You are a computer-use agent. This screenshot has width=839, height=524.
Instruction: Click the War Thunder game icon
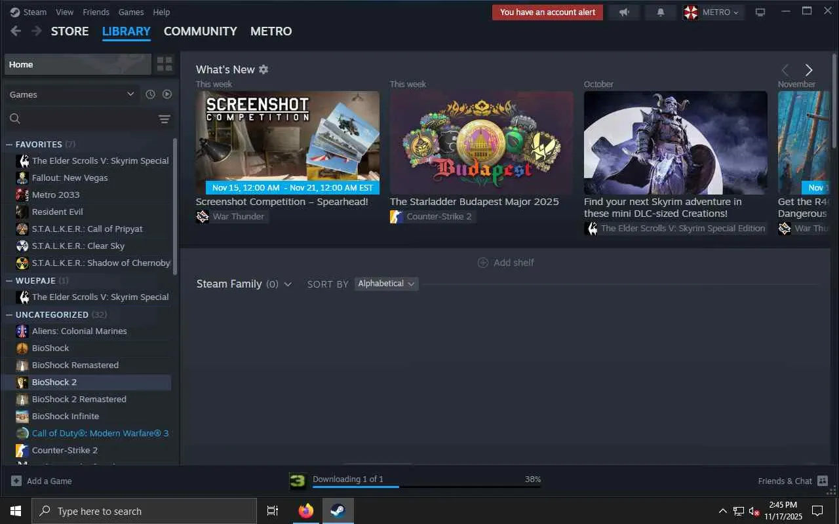tap(203, 216)
